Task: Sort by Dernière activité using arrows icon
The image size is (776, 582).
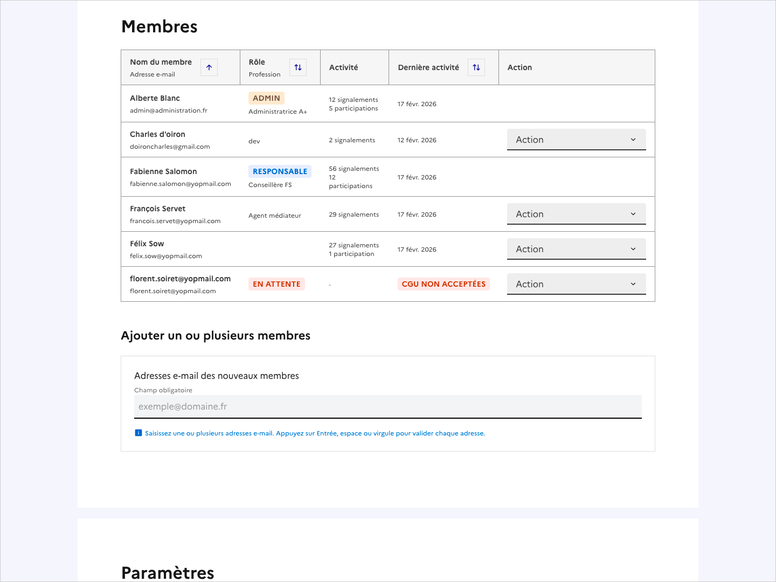Action: pos(476,67)
